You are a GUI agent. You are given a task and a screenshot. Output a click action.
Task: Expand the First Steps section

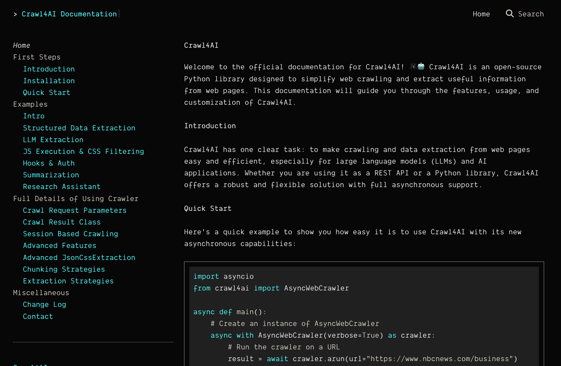(37, 57)
